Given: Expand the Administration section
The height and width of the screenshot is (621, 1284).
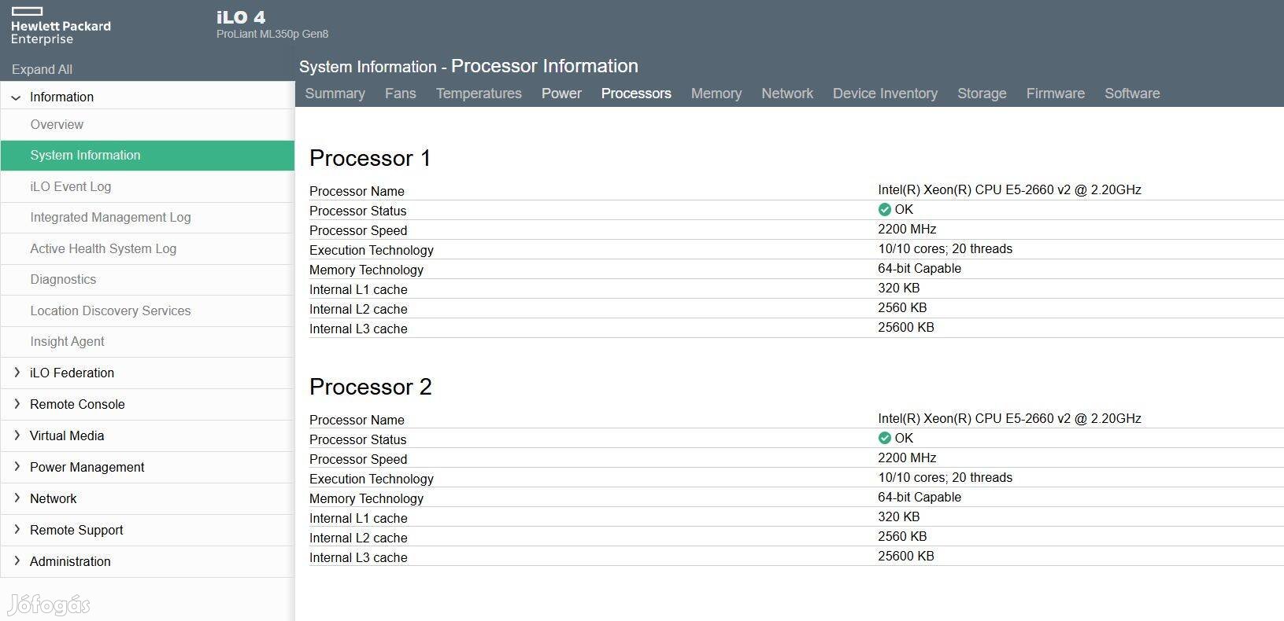Looking at the screenshot, I should (17, 561).
